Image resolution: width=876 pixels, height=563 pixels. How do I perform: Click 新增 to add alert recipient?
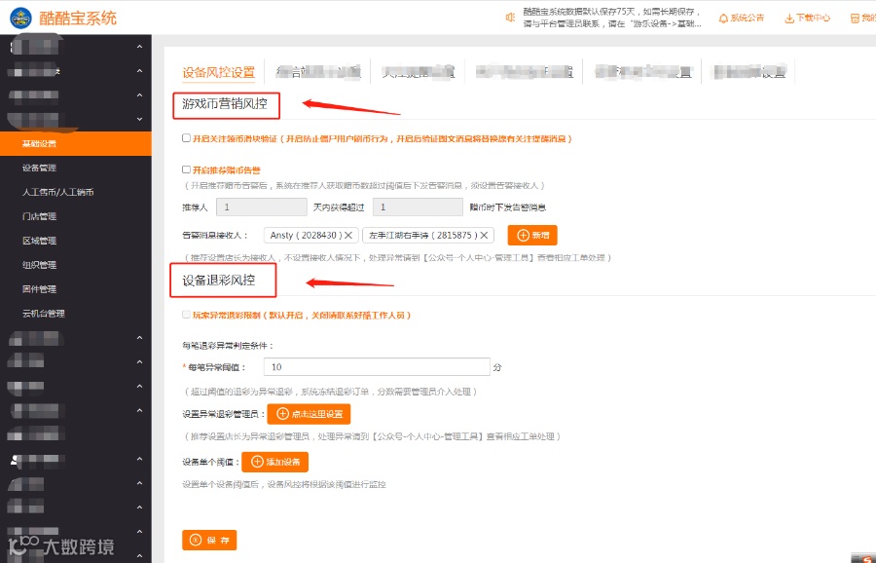pyautogui.click(x=532, y=236)
